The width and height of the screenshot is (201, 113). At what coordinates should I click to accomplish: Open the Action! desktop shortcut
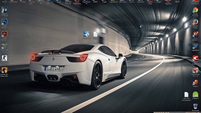(132, 1)
